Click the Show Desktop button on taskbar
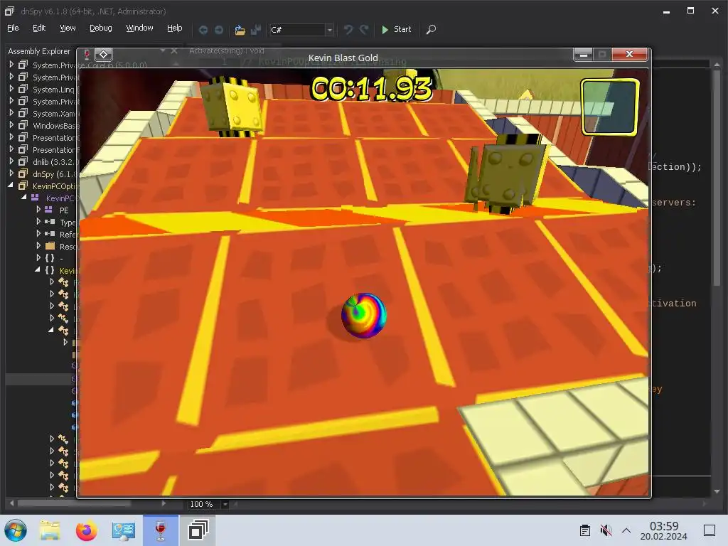The image size is (728, 546). 710,530
